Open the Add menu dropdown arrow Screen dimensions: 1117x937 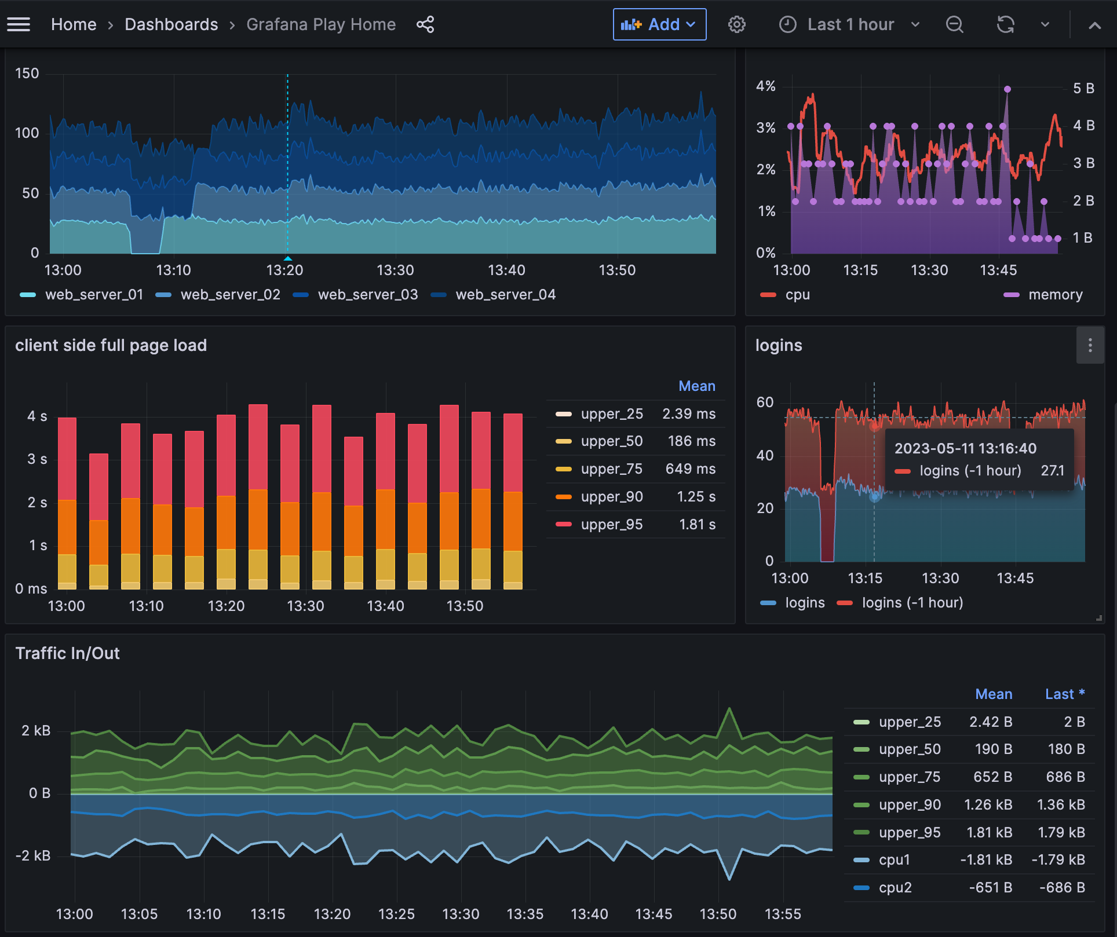(x=691, y=24)
